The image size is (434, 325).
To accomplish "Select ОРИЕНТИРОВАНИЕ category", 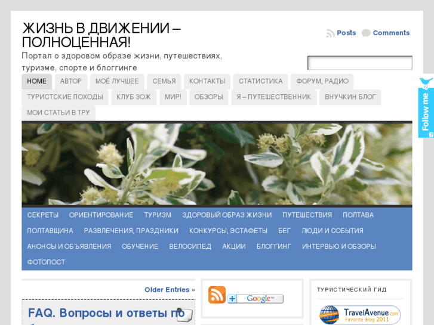I will point(101,215).
